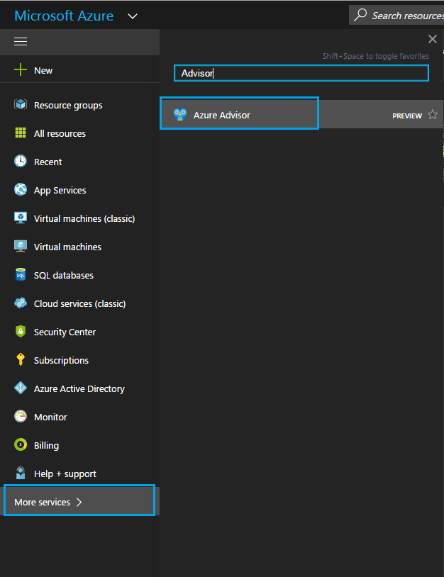Open the Monitor service
Image resolution: width=444 pixels, height=577 pixels.
(x=50, y=417)
